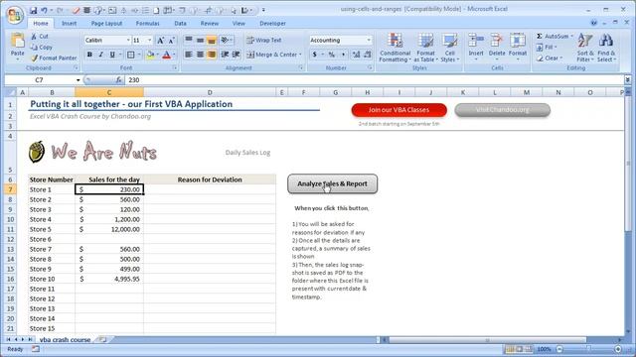Click the insert function fx icon

pyautogui.click(x=118, y=80)
